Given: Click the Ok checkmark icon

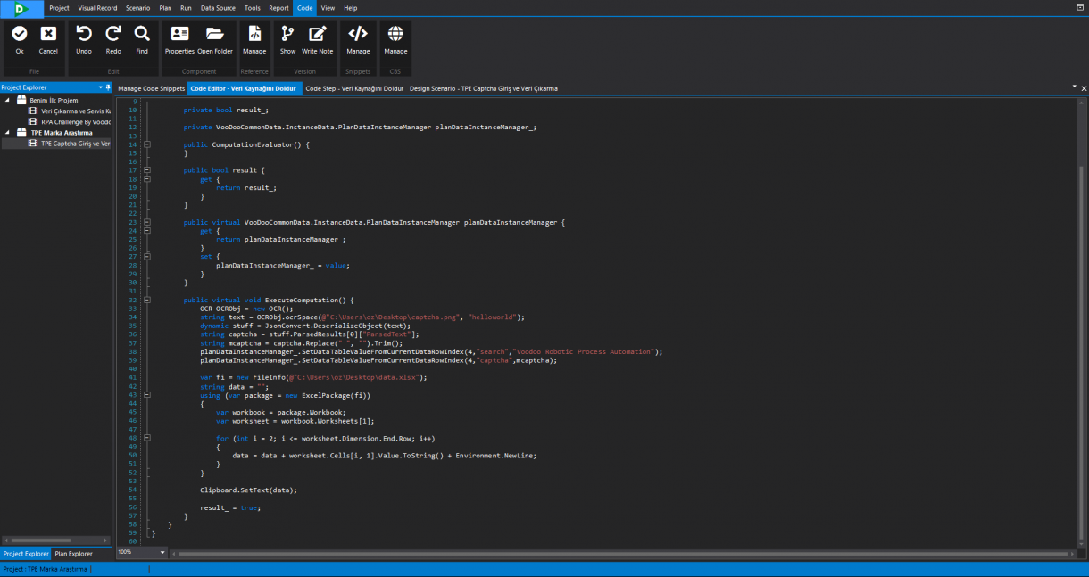Looking at the screenshot, I should coord(20,35).
